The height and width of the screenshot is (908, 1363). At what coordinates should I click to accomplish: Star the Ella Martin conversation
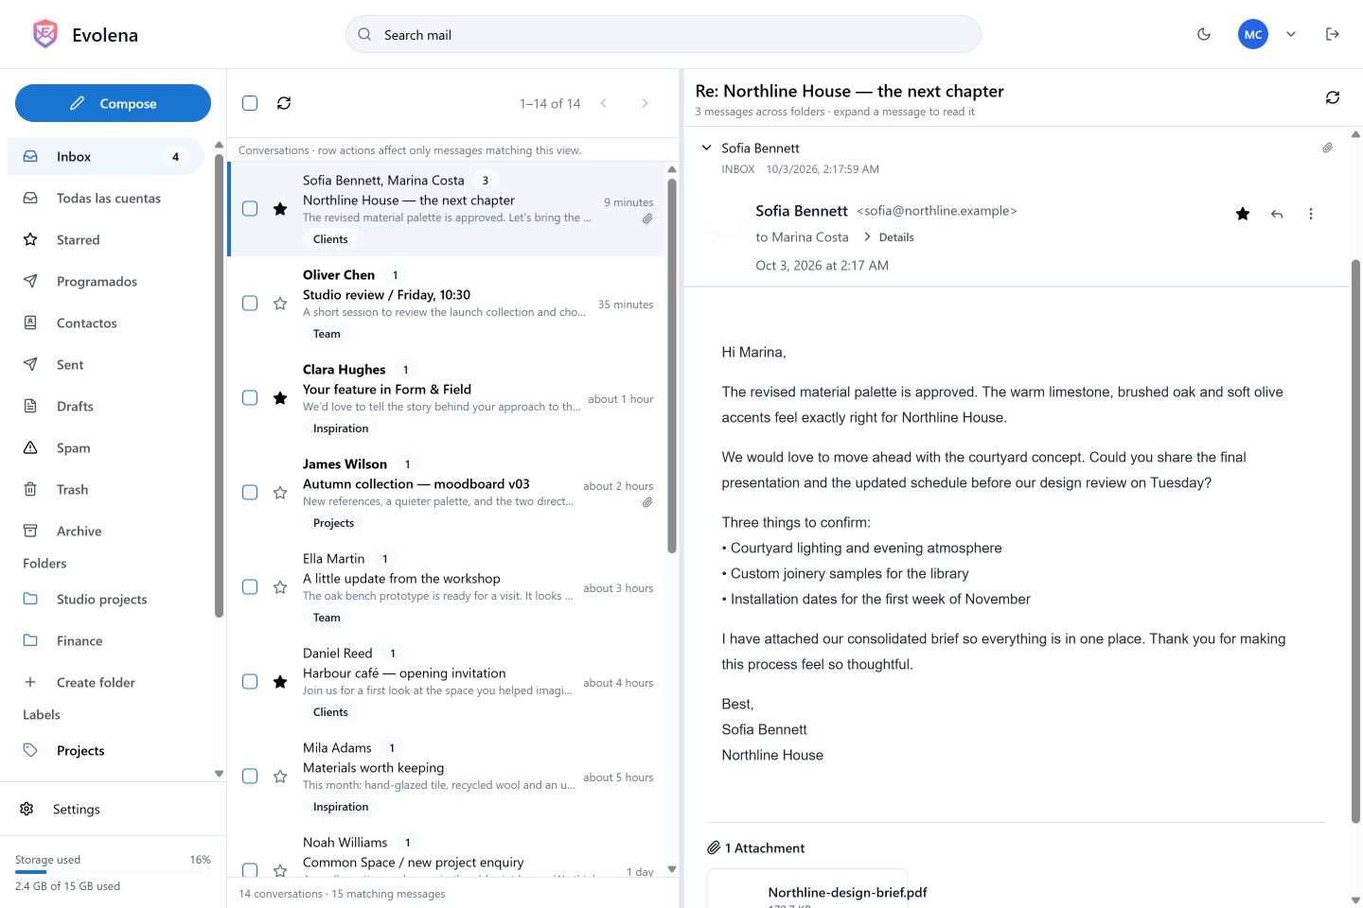280,587
